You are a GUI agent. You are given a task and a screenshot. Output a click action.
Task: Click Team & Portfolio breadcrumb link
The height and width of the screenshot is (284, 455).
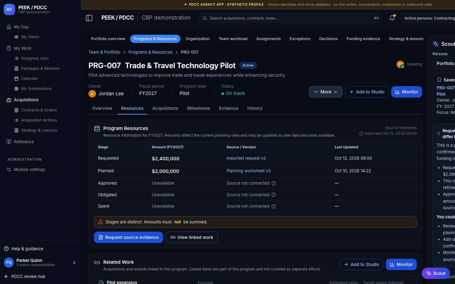click(104, 52)
